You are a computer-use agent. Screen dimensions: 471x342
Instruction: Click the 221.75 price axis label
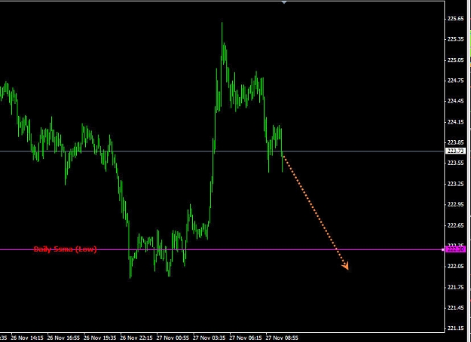(x=455, y=287)
